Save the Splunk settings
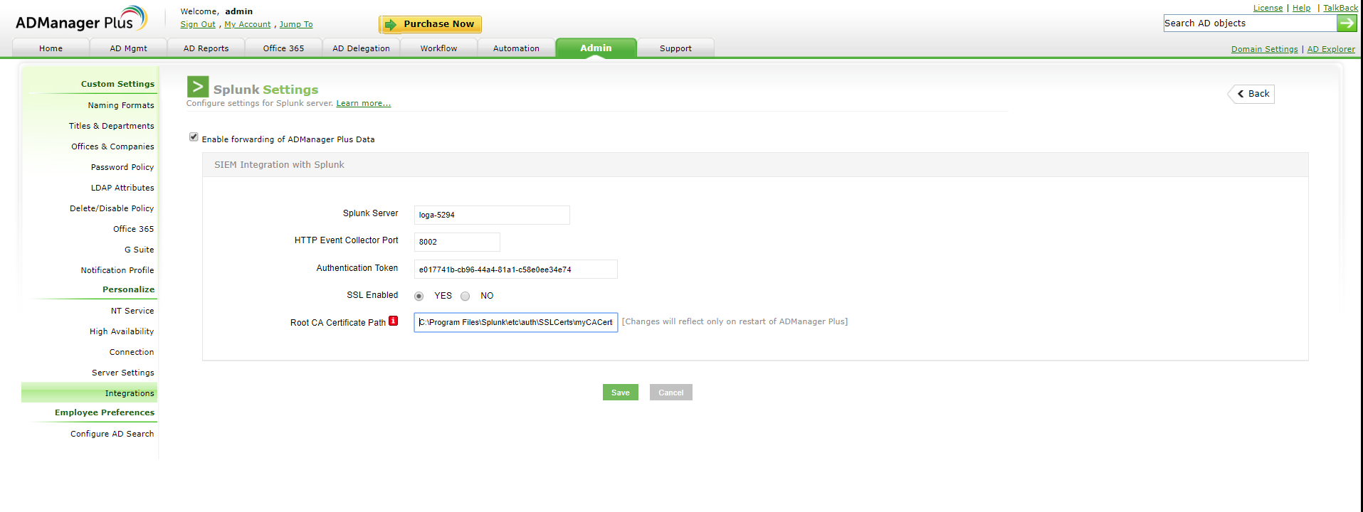Screen dimensions: 1363x512 [621, 393]
